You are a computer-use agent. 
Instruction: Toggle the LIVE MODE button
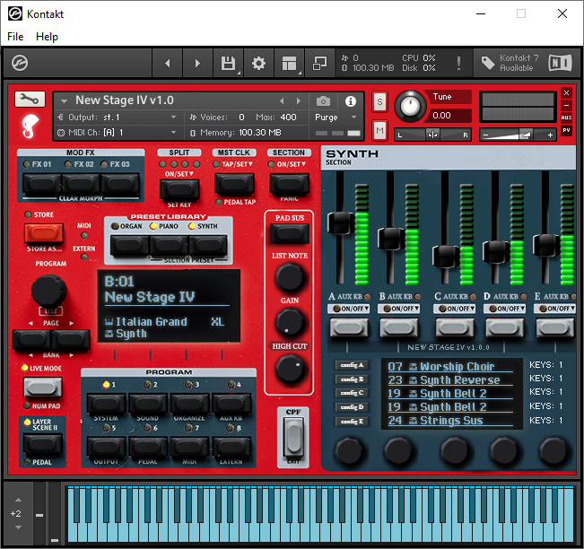43,388
